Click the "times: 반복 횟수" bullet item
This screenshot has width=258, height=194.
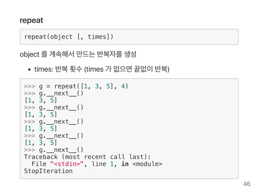point(101,70)
